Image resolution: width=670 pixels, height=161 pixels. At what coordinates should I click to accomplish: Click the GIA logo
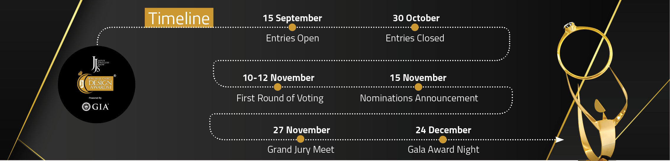pos(95,107)
